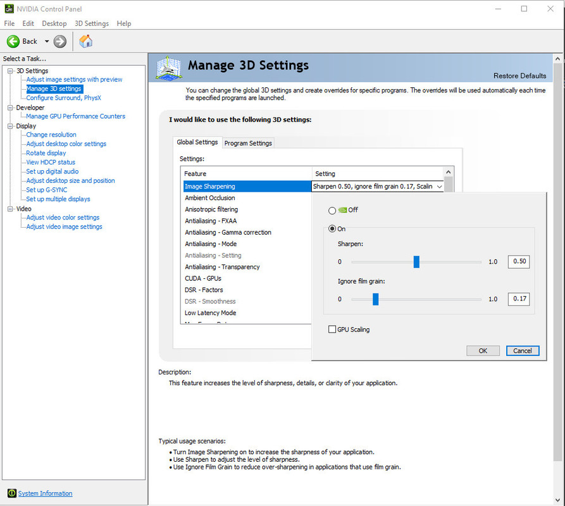
Task: Select the Antialiasing - Mode row
Action: click(x=247, y=244)
